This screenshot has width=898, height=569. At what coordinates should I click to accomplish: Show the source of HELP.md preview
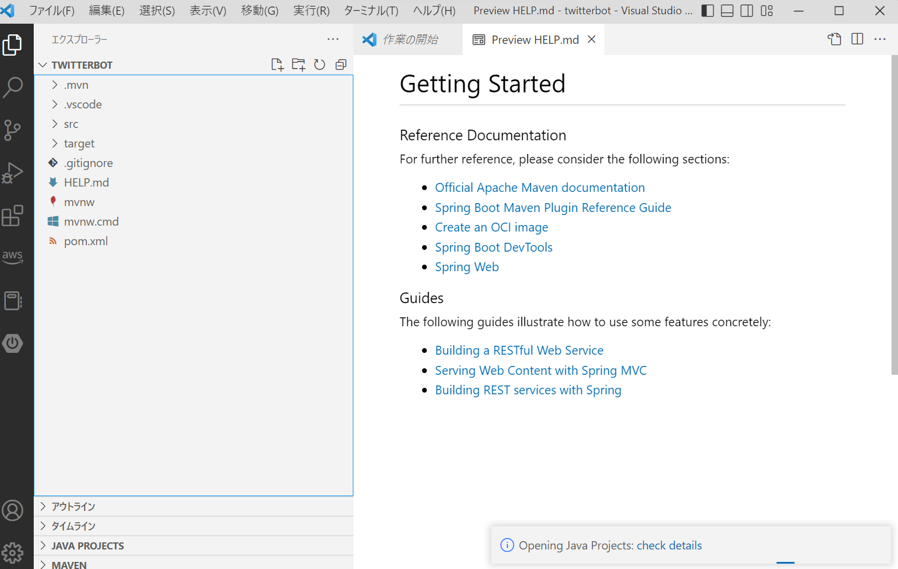(x=835, y=39)
